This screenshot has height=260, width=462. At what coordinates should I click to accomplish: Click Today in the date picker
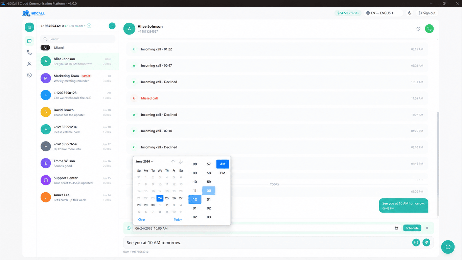click(178, 220)
